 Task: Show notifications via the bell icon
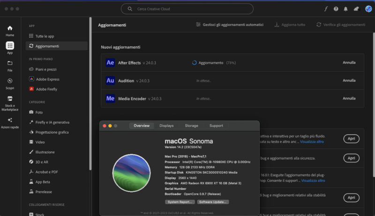click(x=346, y=9)
